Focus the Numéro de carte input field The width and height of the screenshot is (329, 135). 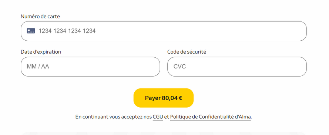coord(164,31)
